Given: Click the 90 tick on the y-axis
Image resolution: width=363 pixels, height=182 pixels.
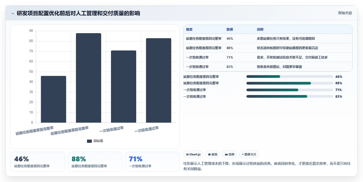Looking at the screenshot, I should 31,31.
